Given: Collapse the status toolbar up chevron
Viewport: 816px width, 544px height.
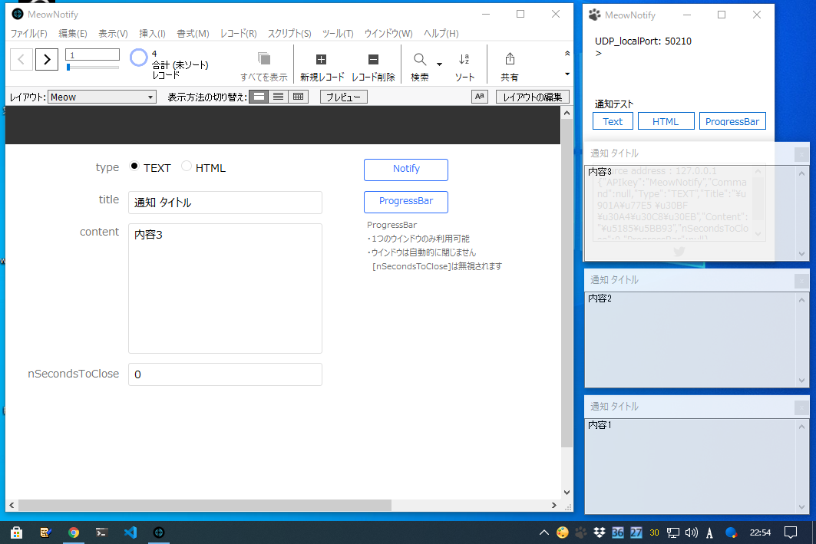Looking at the screenshot, I should coord(567,53).
